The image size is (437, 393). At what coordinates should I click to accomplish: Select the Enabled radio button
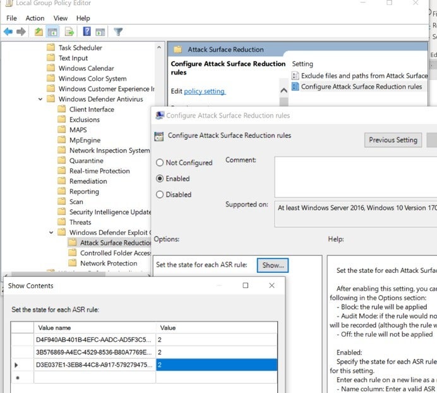(x=160, y=179)
